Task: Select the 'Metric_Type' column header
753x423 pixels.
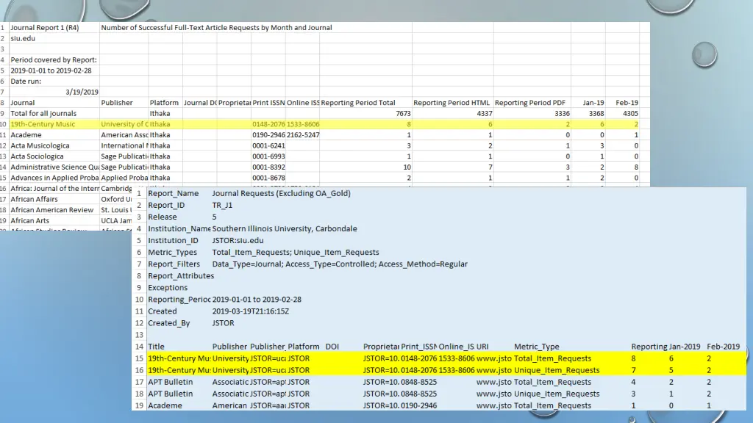Action: point(537,347)
